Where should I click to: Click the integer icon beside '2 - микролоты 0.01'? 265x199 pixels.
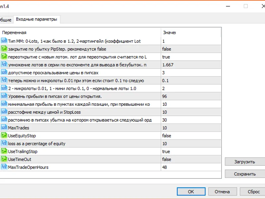4,88
